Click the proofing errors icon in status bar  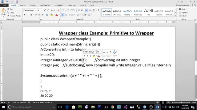pyautogui.click(x=30, y=102)
